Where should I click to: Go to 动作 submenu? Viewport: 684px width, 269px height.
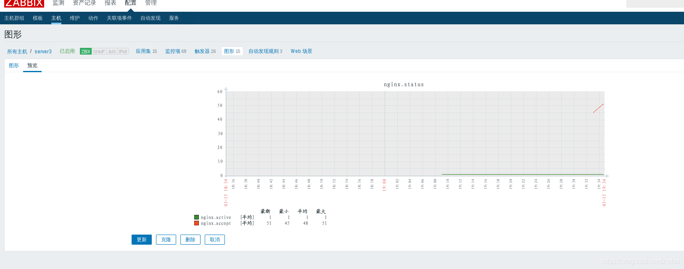pyautogui.click(x=93, y=18)
